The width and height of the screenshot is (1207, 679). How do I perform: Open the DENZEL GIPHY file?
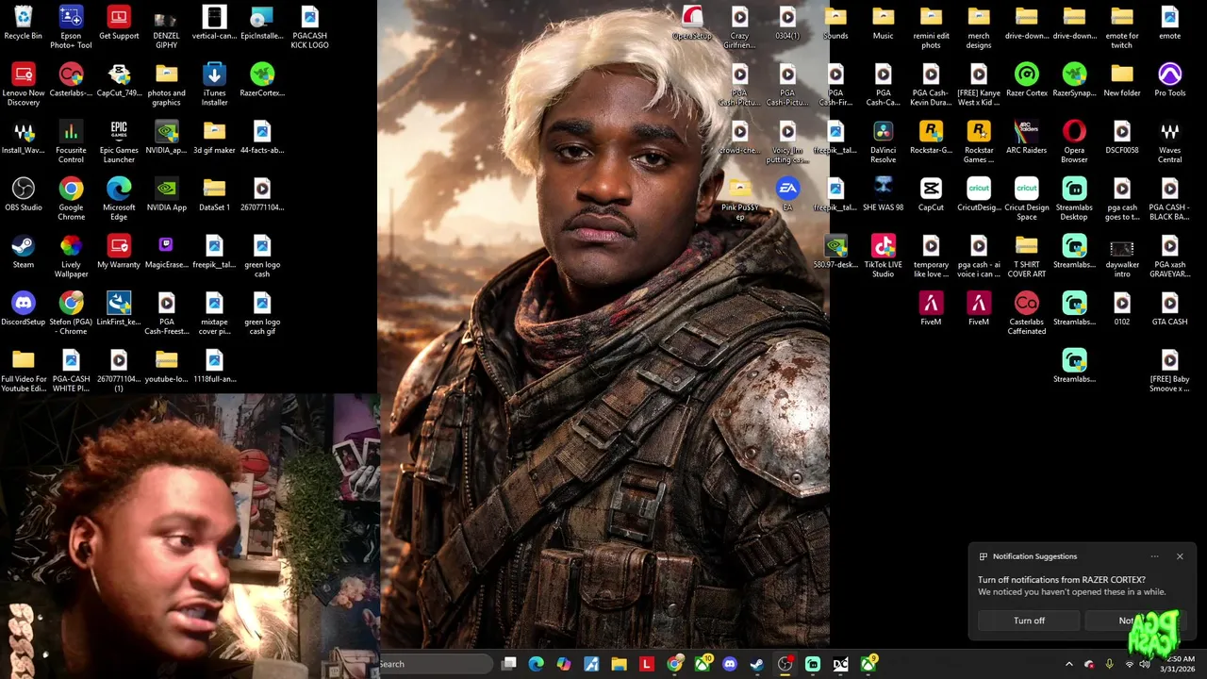166,27
